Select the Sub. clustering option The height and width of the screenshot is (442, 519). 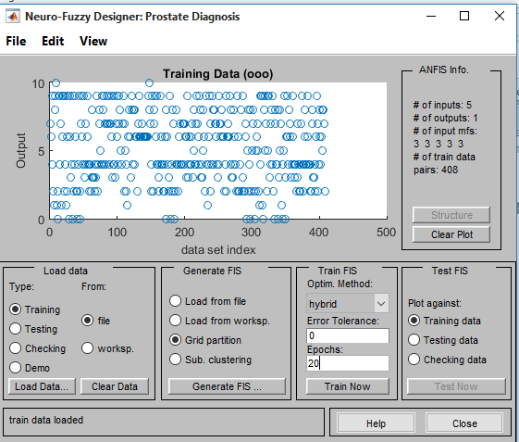click(x=175, y=360)
